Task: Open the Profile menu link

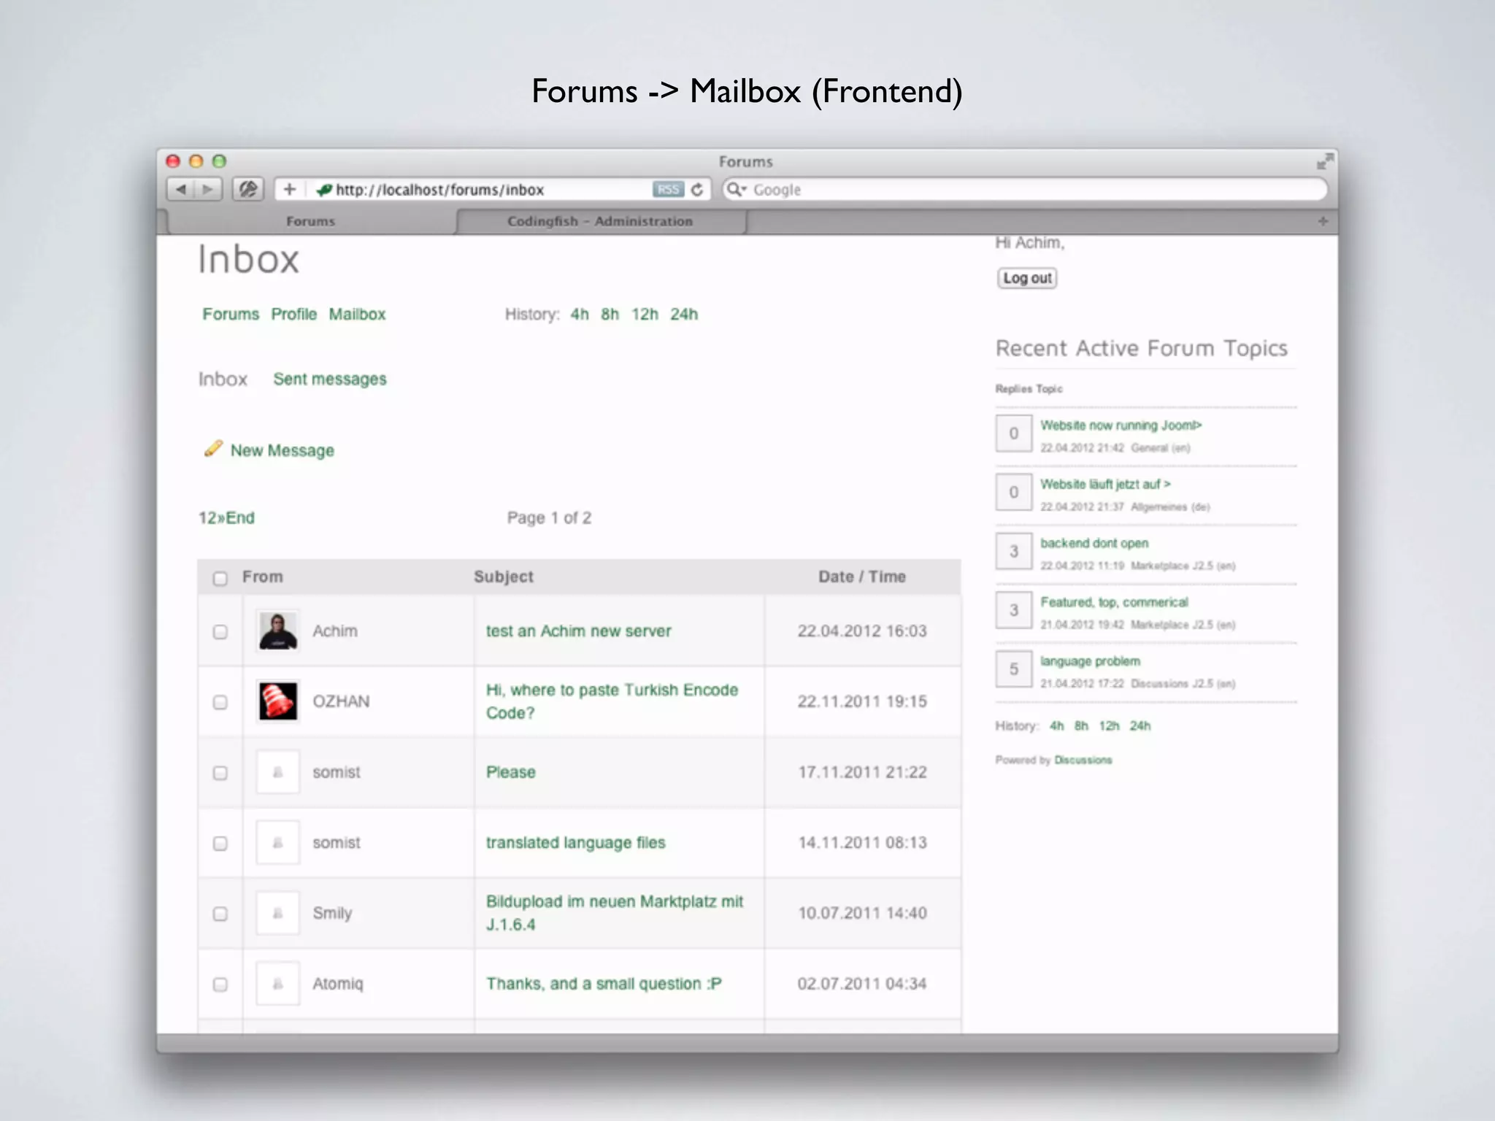Action: tap(294, 314)
